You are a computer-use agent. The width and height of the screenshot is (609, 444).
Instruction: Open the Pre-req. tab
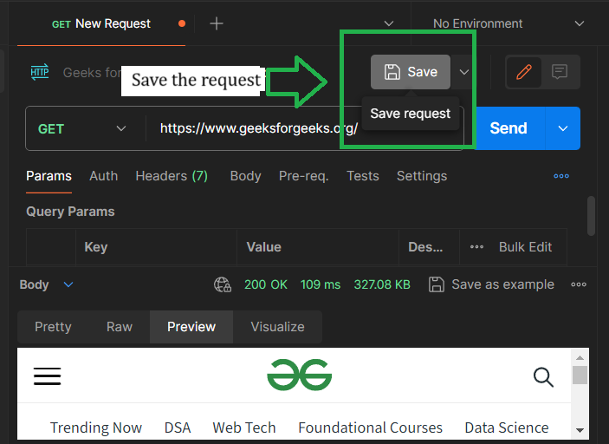pos(304,176)
